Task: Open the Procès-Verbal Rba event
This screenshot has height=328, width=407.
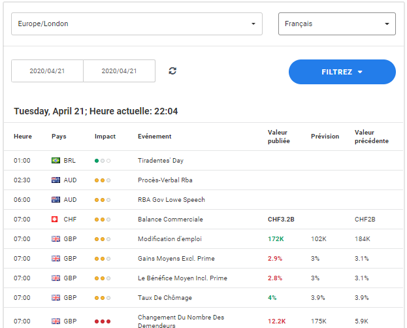Action: (165, 180)
